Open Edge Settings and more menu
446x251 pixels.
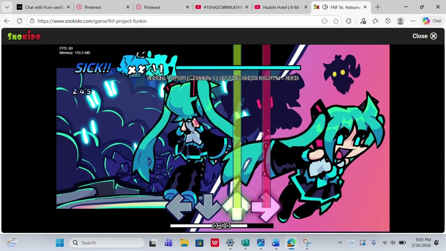pyautogui.click(x=413, y=21)
